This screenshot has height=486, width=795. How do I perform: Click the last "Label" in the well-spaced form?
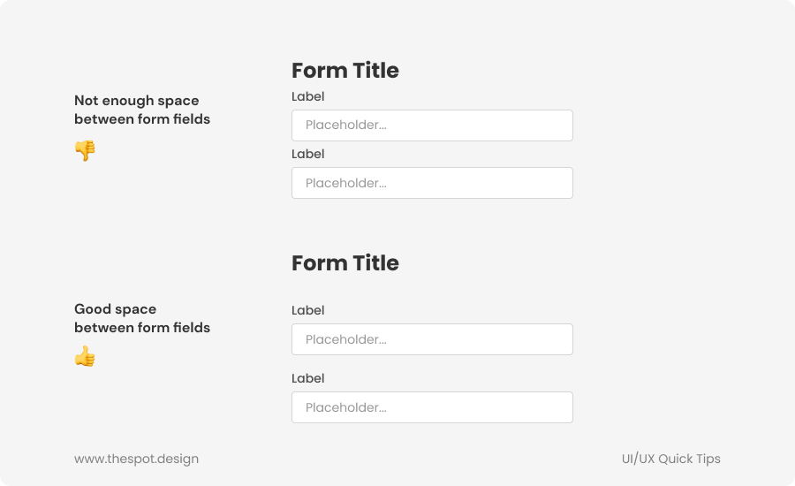pos(308,378)
